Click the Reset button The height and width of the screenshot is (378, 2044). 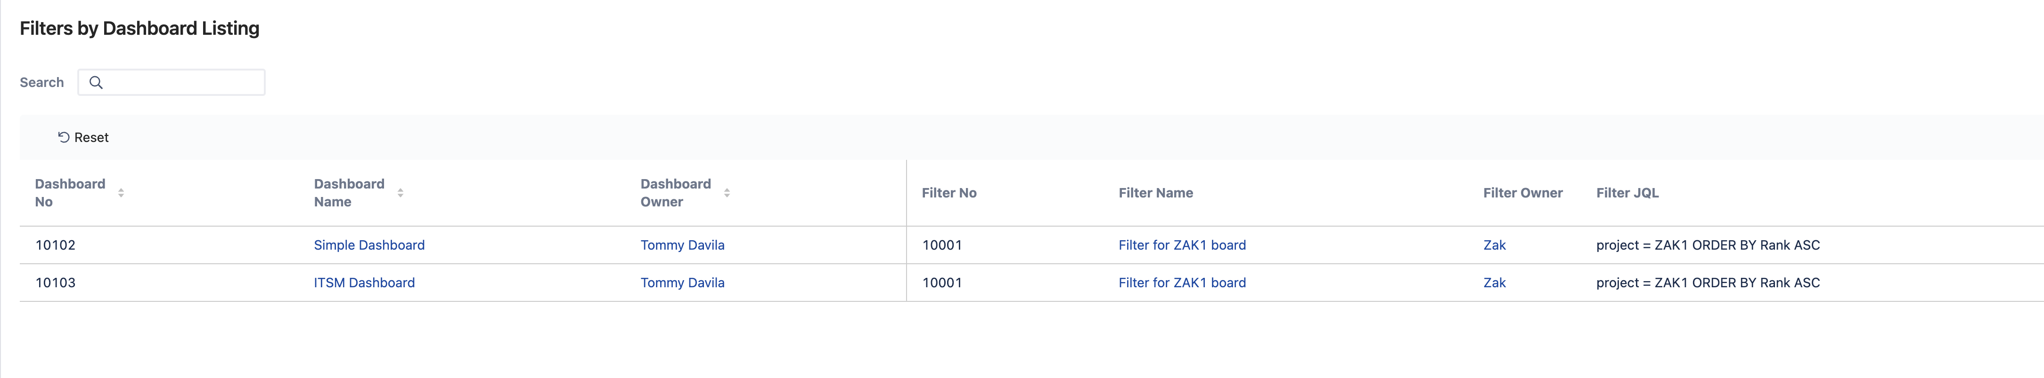click(x=83, y=137)
